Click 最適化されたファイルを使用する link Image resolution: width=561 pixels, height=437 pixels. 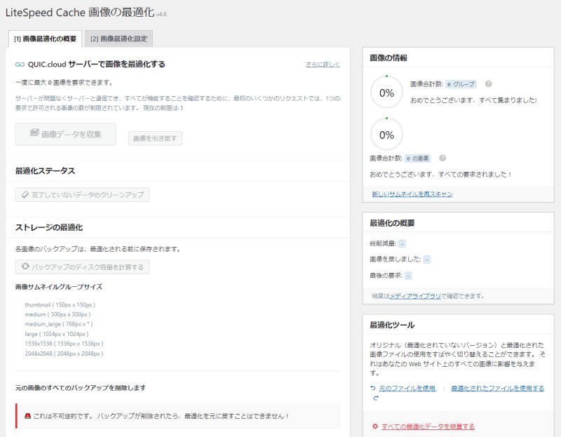pos(497,388)
